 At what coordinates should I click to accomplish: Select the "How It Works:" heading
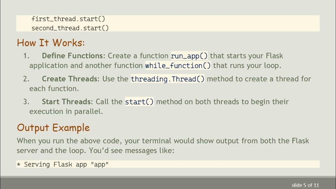click(x=51, y=43)
